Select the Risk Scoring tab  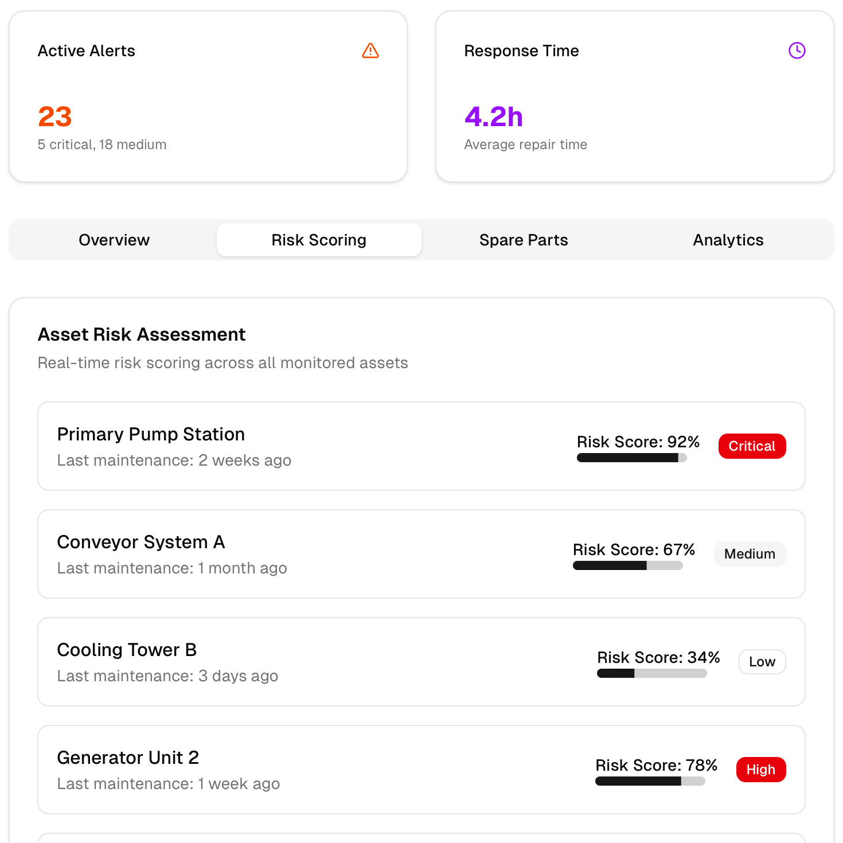(319, 240)
